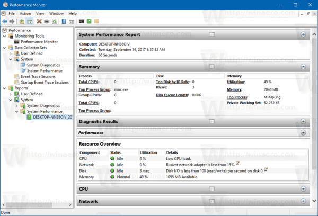Collapse the System Performance Report section

[x=303, y=34]
